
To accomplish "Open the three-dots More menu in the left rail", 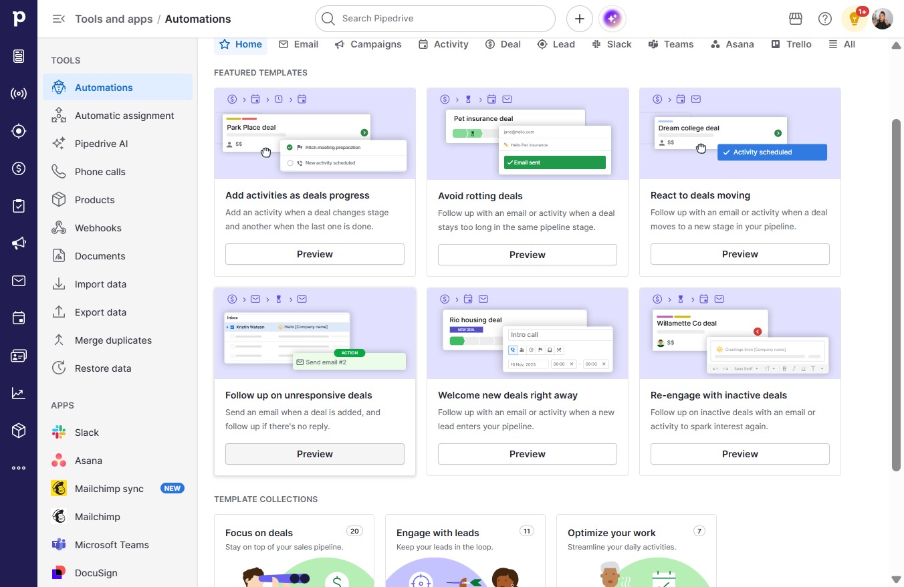I will coord(19,468).
